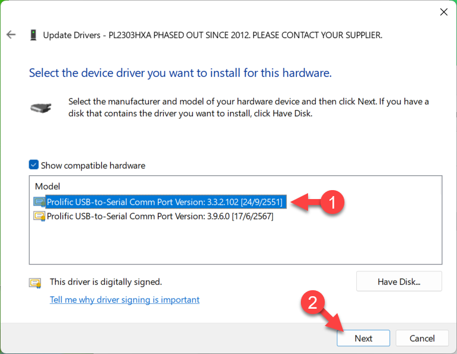
Task: Click the certificate icon of version 3.9.6.0 driver
Action: click(39, 216)
